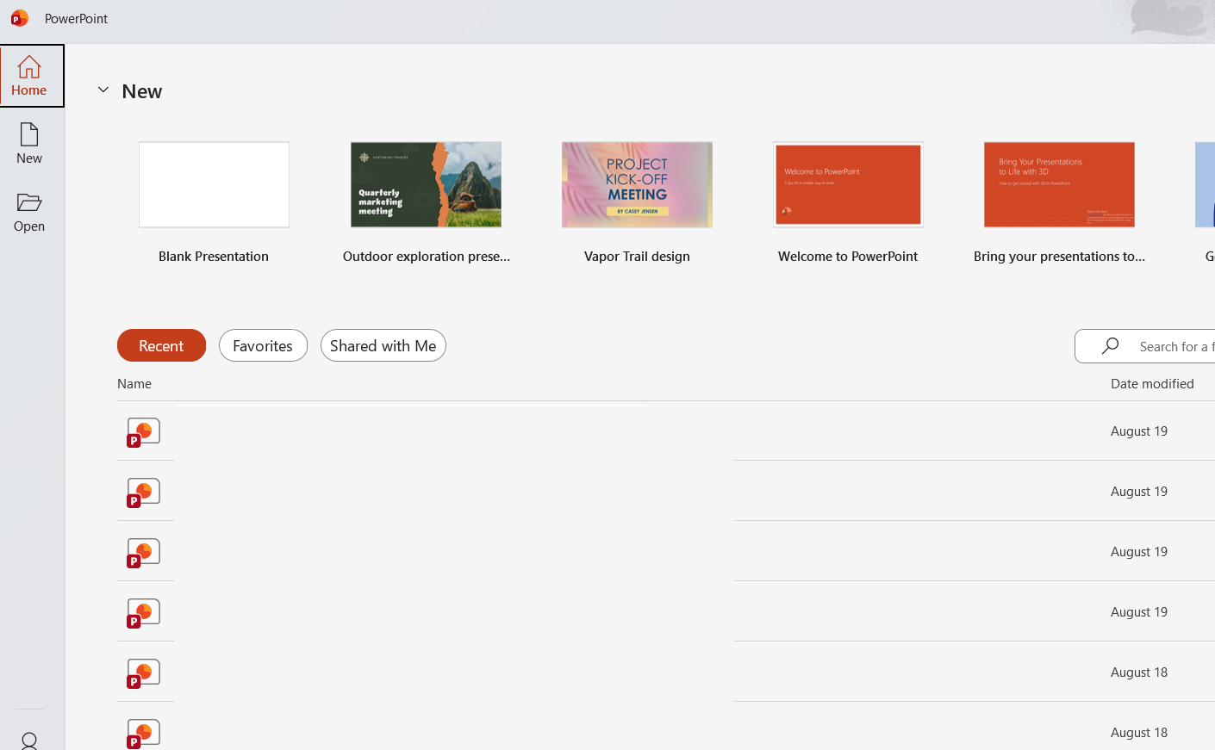Click the Blank Presentation label text
Viewport: 1215px width, 750px height.
[214, 257]
